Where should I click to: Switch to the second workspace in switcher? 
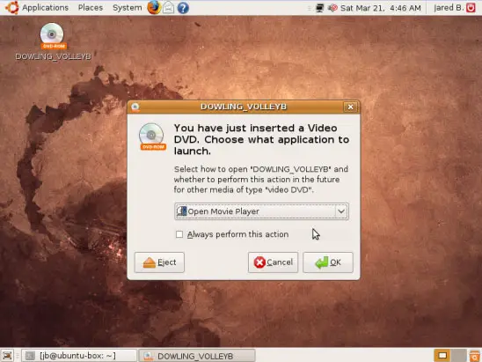pos(458,356)
